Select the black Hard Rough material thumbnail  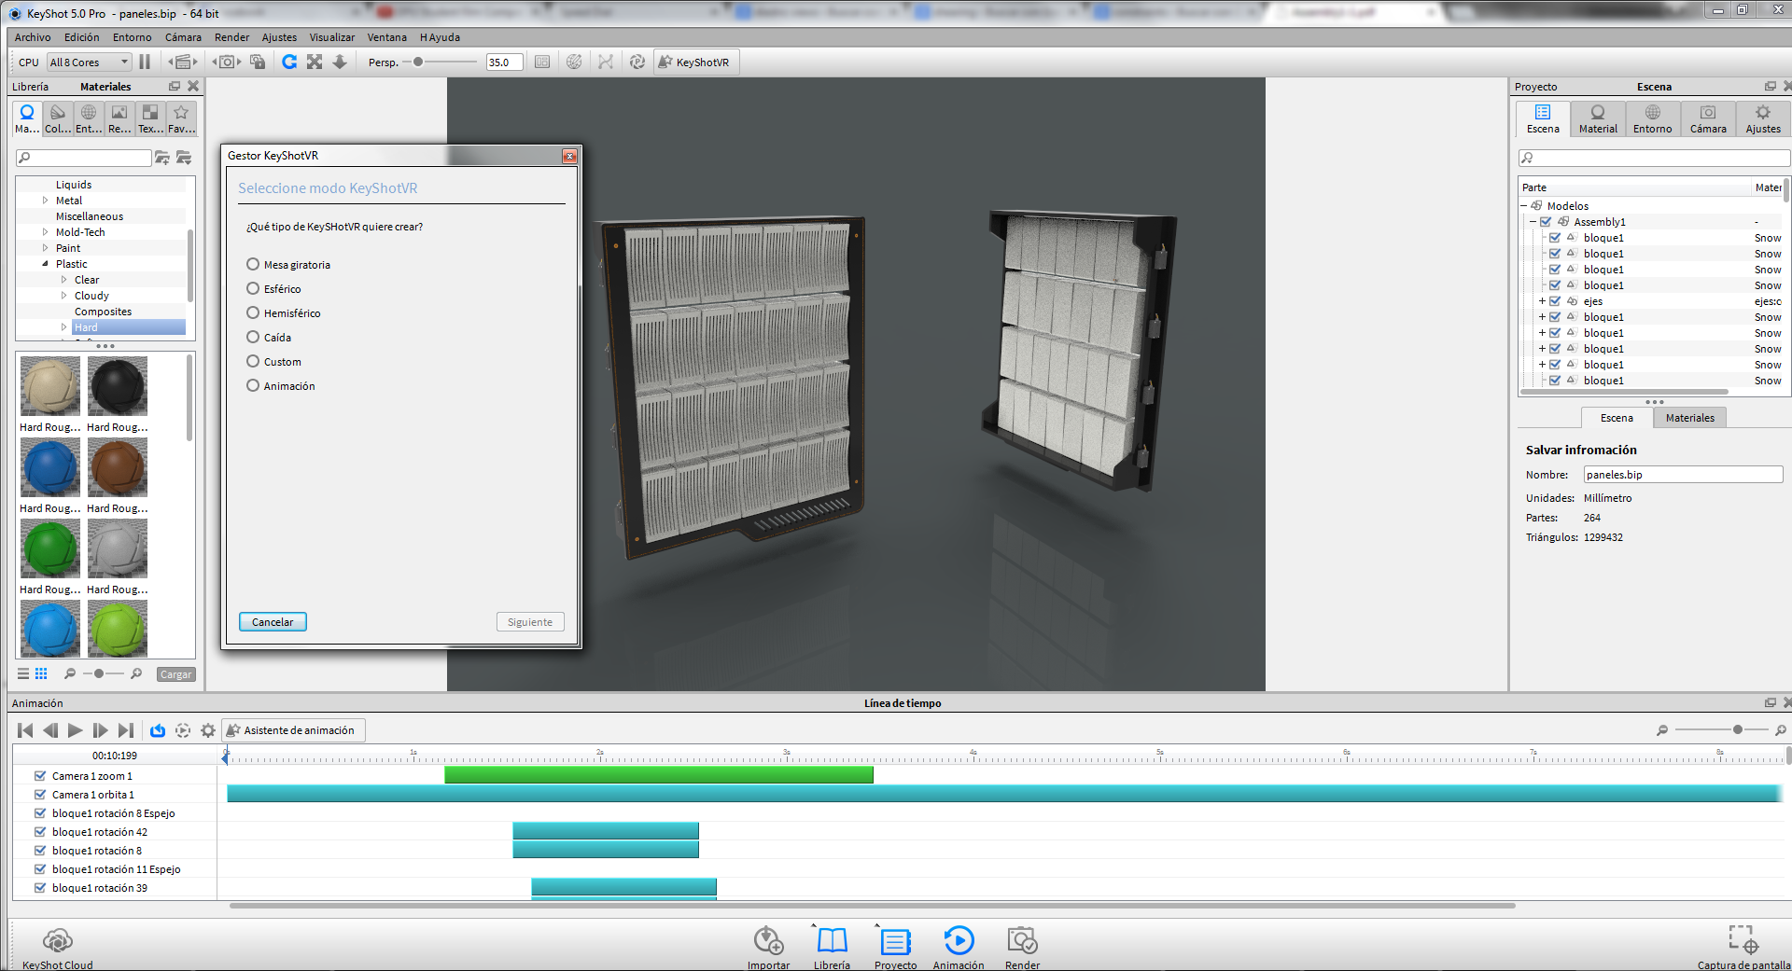118,386
